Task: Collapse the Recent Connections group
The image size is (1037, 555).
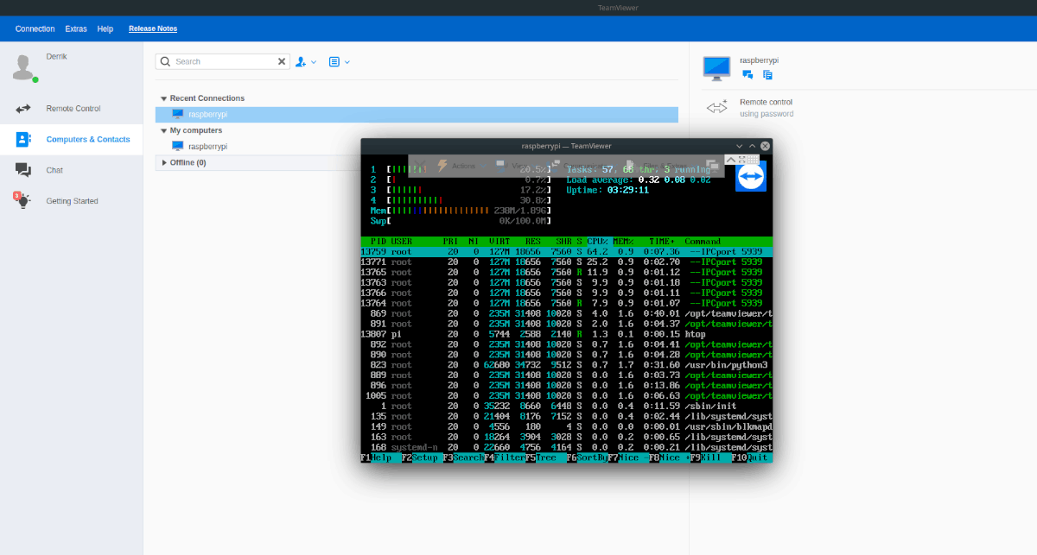Action: click(163, 98)
